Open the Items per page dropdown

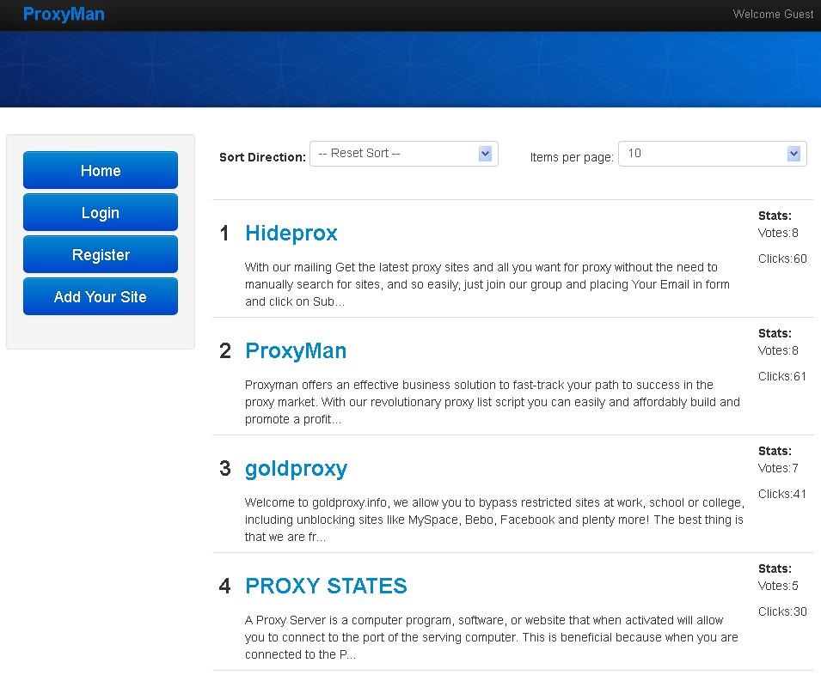pos(712,154)
